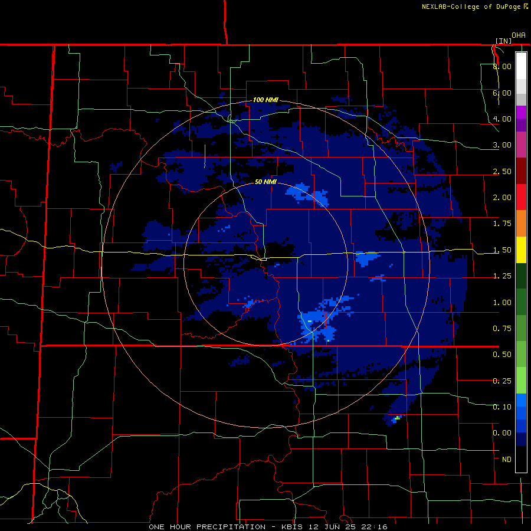
Task: Click the OHA product label
Action: [519, 35]
